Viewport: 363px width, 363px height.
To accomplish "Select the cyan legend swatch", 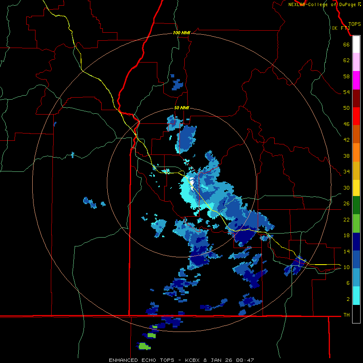I will pos(356,296).
